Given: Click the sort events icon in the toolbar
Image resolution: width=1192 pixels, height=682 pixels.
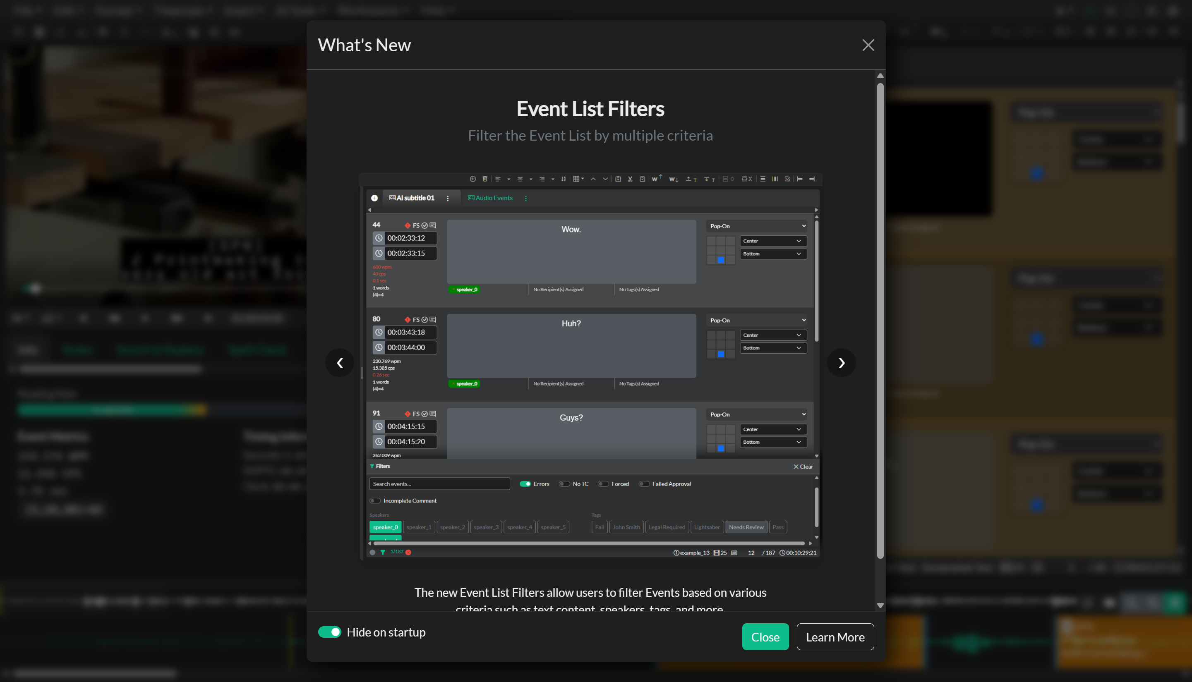Looking at the screenshot, I should [x=564, y=179].
